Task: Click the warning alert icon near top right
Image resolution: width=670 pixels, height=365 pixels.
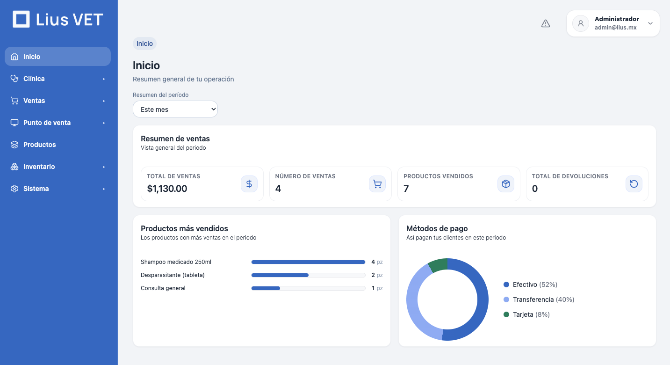Action: (x=546, y=23)
